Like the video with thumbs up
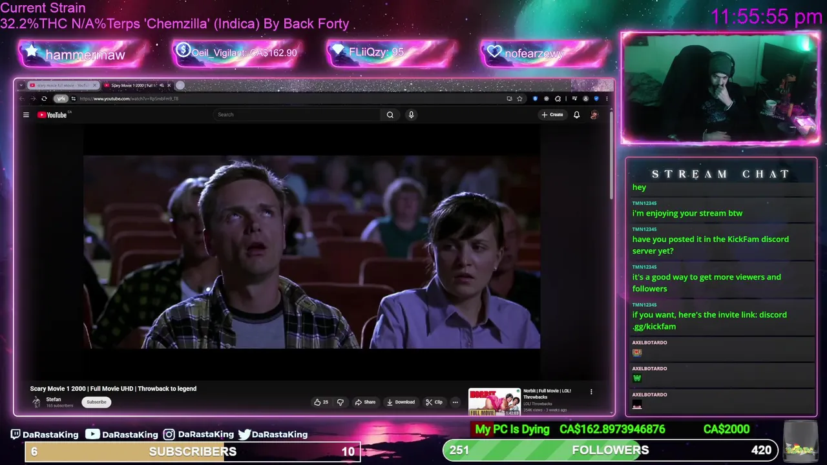This screenshot has width=827, height=465. click(x=321, y=402)
